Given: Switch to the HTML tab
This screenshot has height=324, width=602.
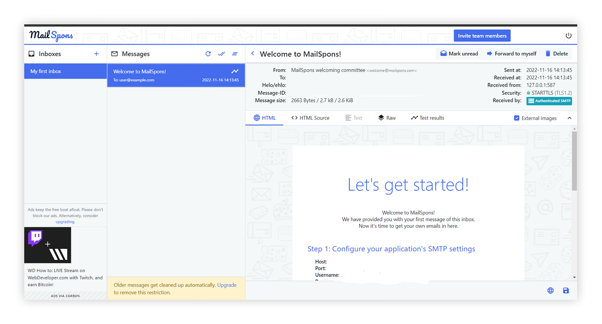Looking at the screenshot, I should pos(264,118).
